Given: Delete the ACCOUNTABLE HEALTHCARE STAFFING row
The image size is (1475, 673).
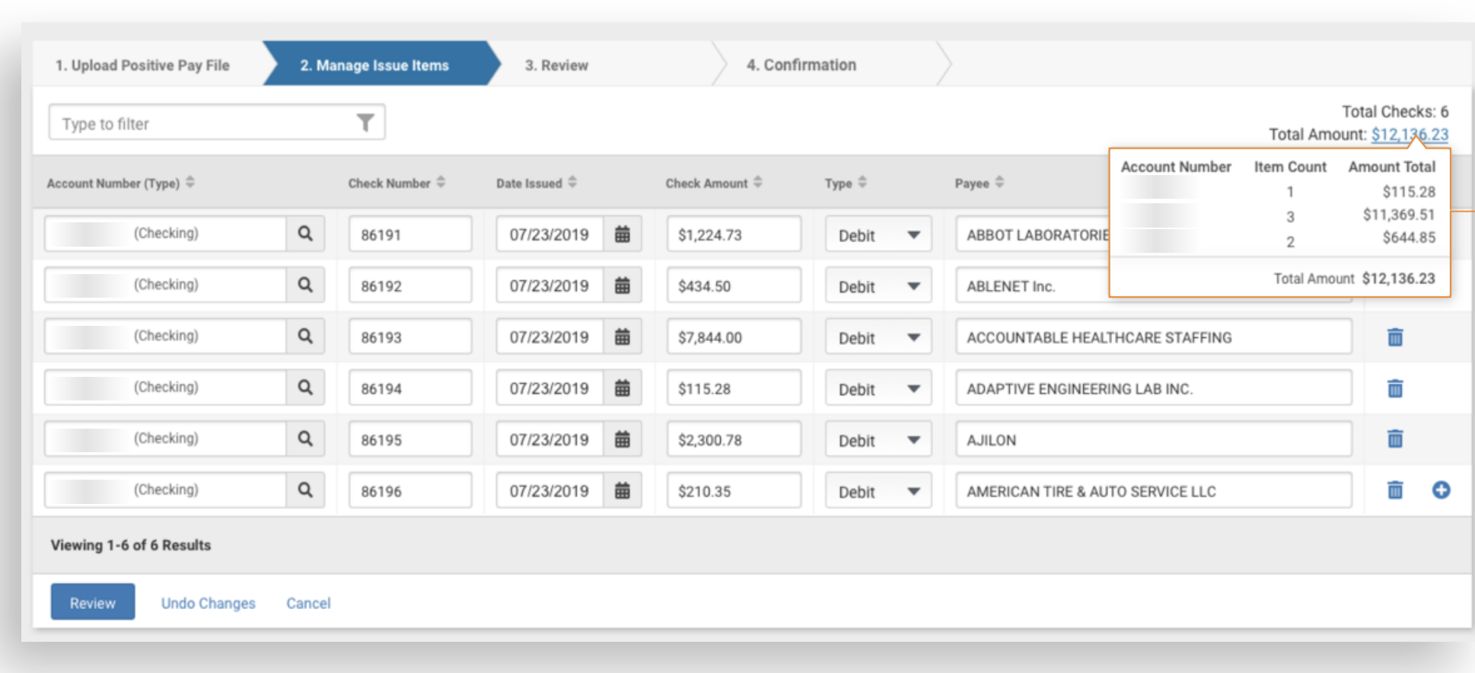Looking at the screenshot, I should click(x=1394, y=337).
